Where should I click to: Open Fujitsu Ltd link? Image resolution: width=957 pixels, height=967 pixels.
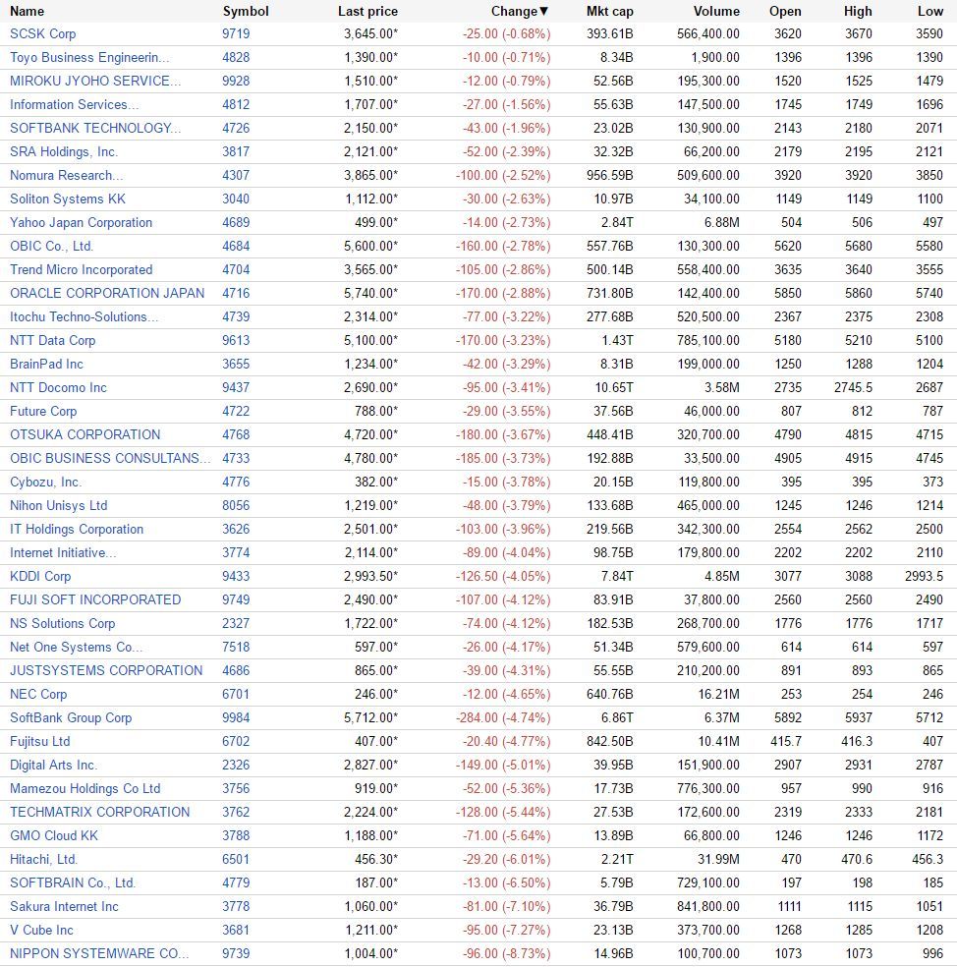(40, 741)
